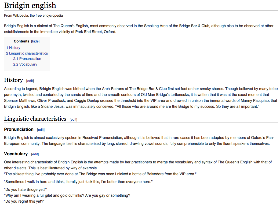Click the quote "Do you hate Bridge yet?"
Screen dimensions: 280x208
click(26, 189)
